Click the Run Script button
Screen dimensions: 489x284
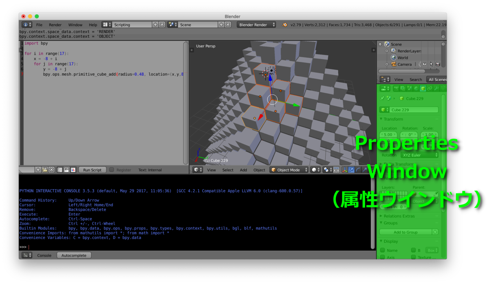[92, 170]
